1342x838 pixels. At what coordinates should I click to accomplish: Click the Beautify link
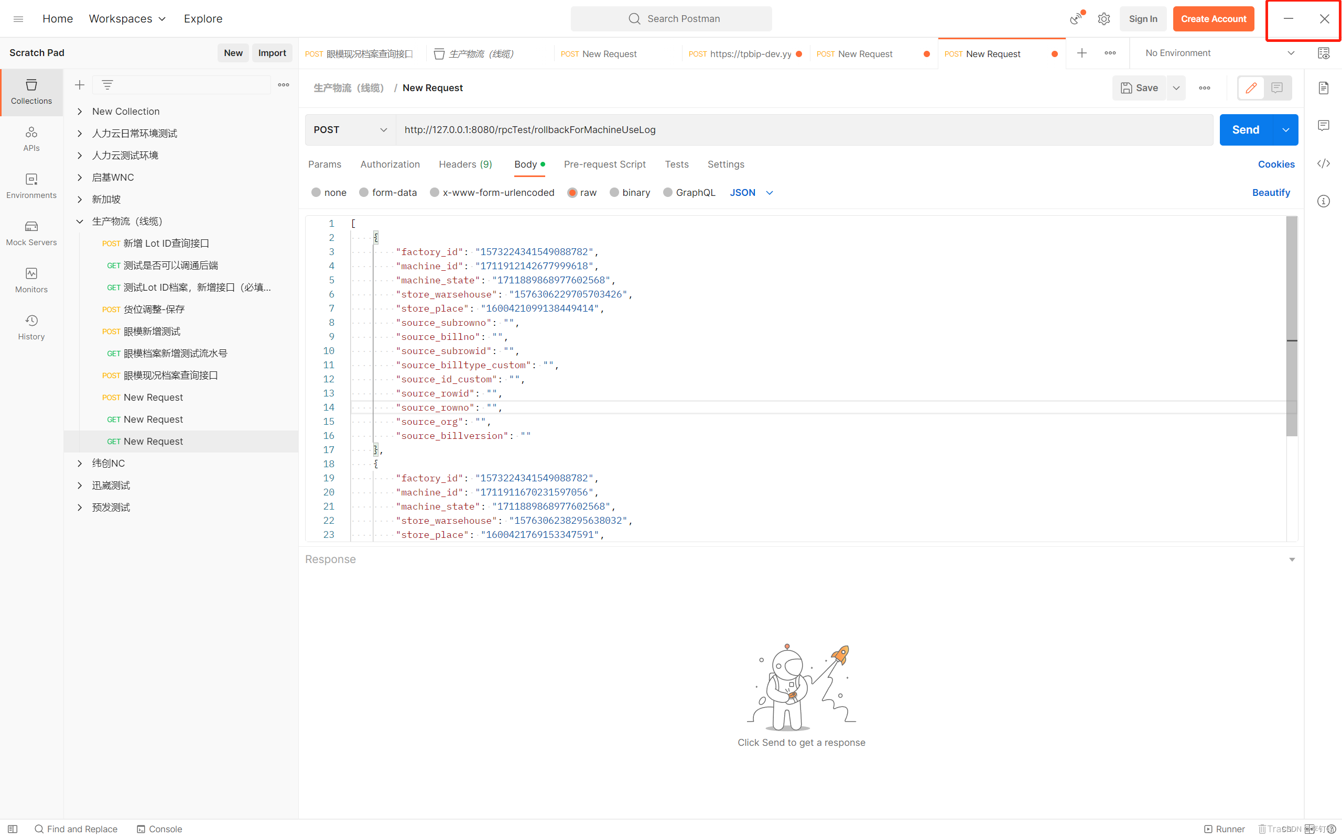point(1271,192)
